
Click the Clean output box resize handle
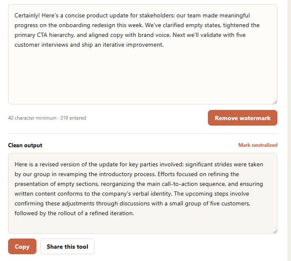(275, 231)
